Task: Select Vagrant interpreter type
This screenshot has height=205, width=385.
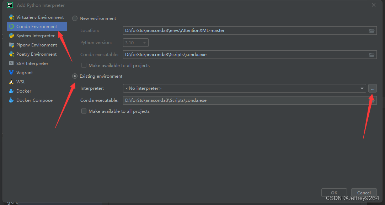Action: coord(37,73)
